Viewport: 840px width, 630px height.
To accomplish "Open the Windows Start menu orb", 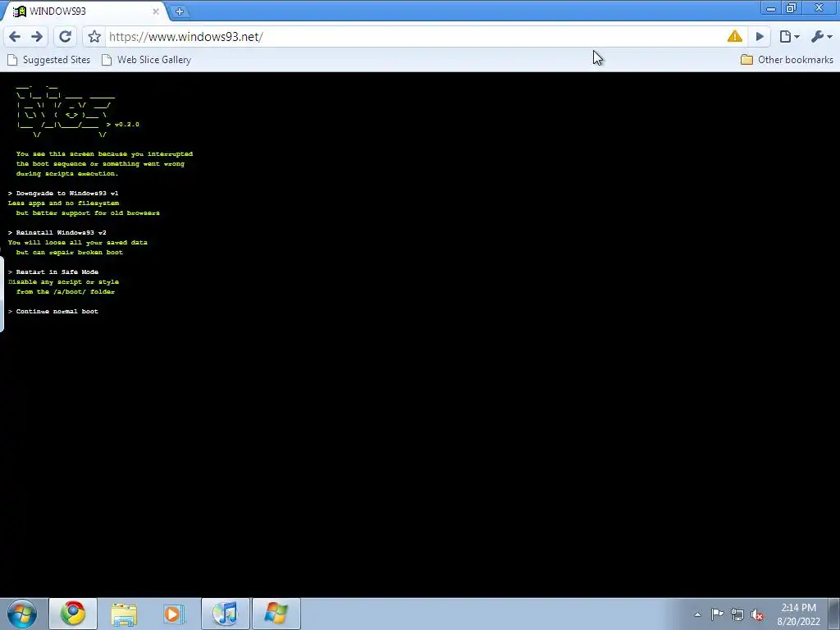I will [x=22, y=614].
